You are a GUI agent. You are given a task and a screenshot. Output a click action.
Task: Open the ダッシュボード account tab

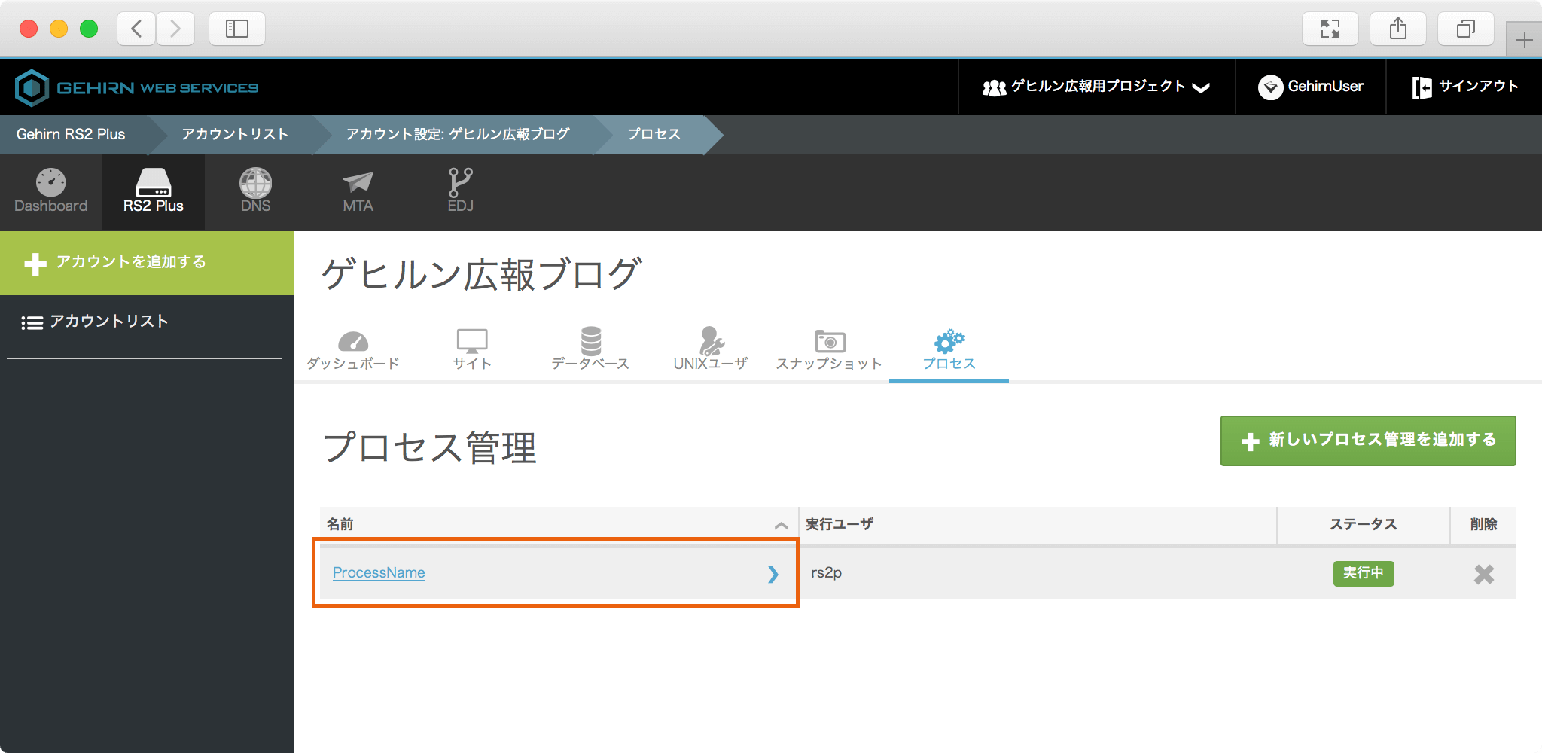(353, 349)
